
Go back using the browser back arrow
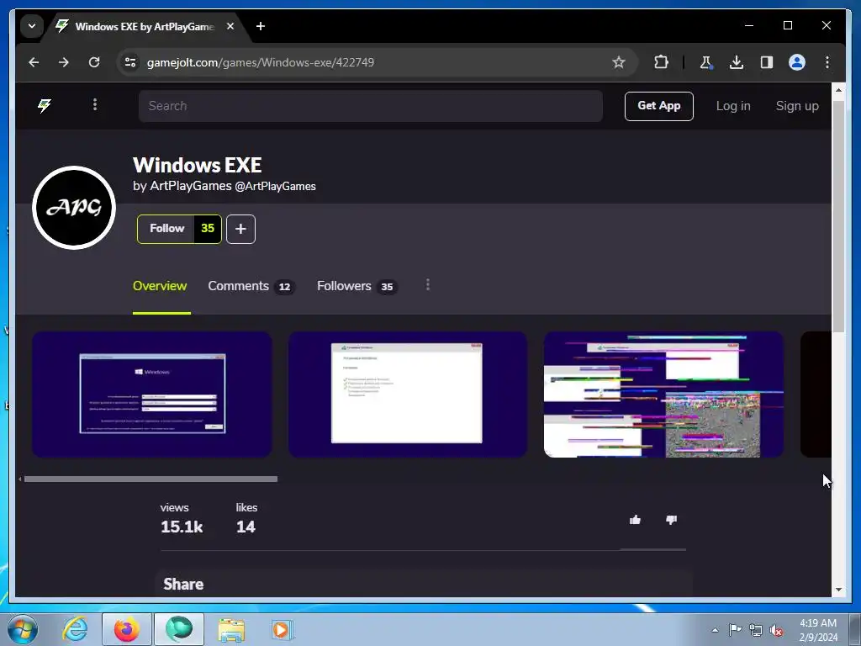click(34, 62)
